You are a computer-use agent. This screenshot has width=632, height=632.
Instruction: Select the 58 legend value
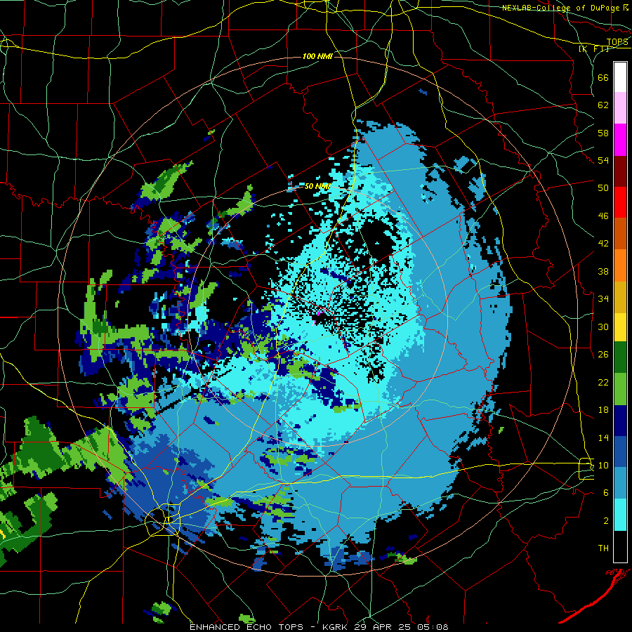click(603, 133)
